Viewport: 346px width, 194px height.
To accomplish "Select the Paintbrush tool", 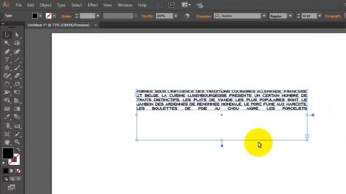I will click(x=17, y=68).
